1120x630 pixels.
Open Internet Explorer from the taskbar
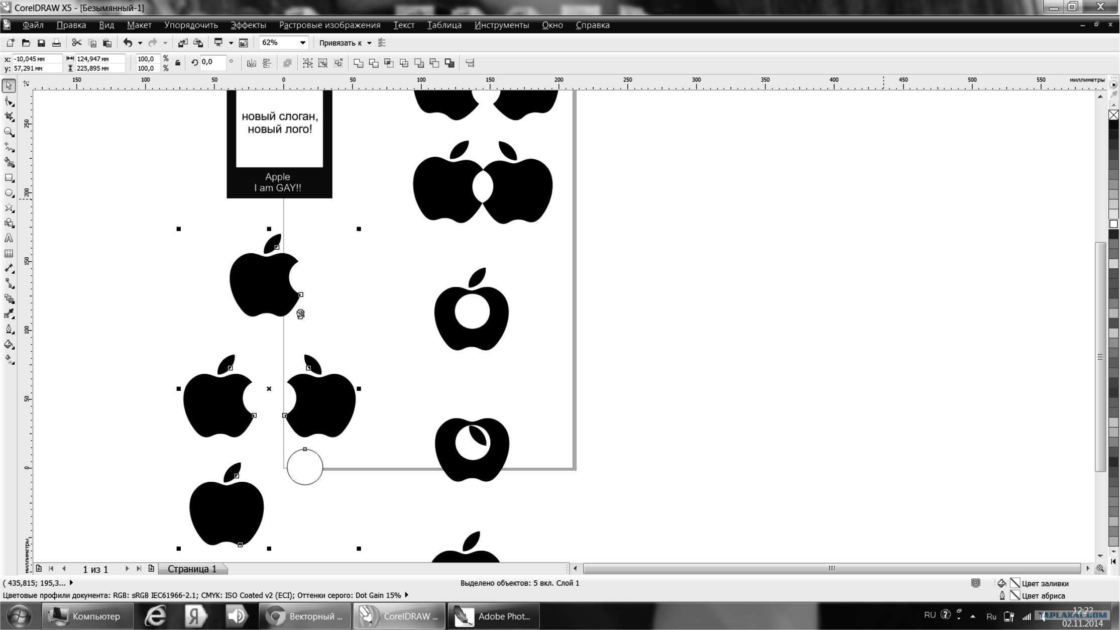[x=156, y=616]
